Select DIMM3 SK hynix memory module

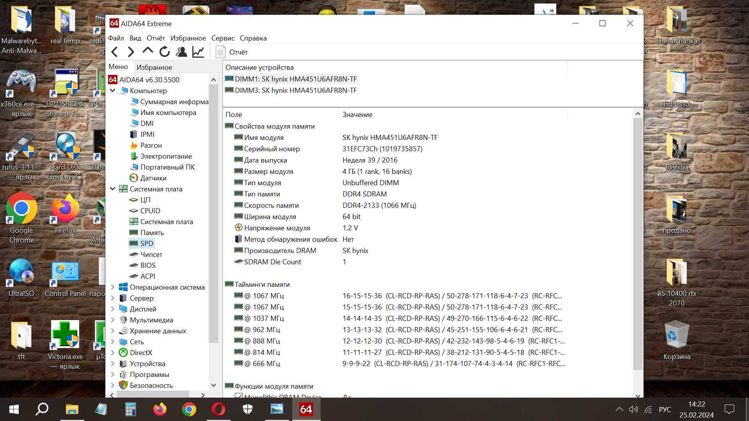291,90
